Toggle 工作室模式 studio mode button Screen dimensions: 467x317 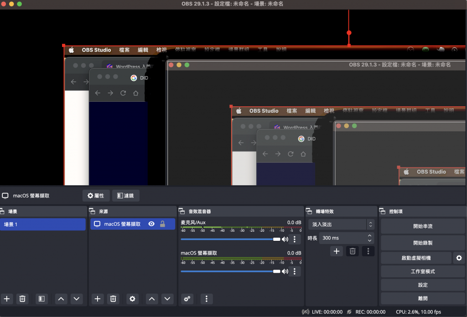(423, 271)
